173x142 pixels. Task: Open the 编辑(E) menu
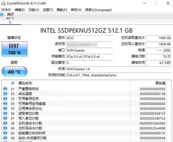pyautogui.click(x=20, y=10)
